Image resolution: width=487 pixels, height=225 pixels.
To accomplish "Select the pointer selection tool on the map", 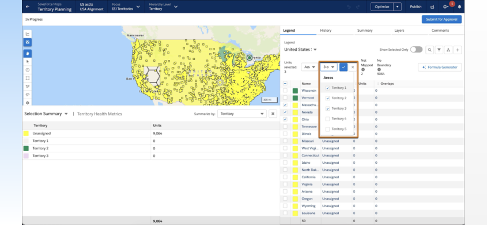I will coord(28,62).
